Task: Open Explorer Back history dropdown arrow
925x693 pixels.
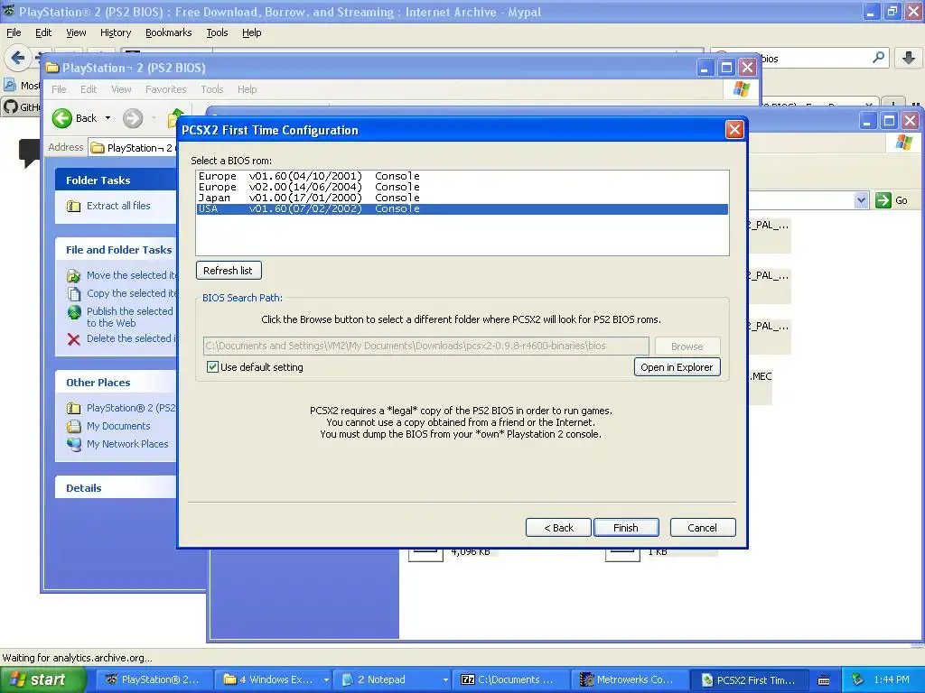Action: (x=108, y=118)
